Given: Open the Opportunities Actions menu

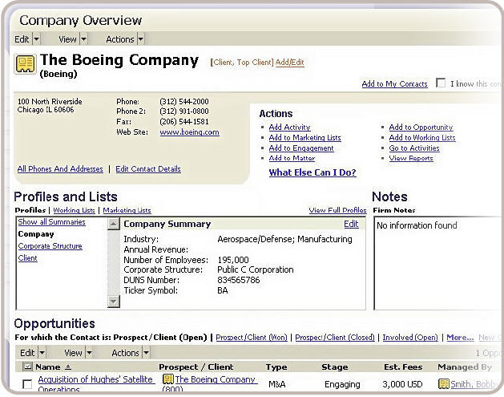Looking at the screenshot, I should click(125, 353).
